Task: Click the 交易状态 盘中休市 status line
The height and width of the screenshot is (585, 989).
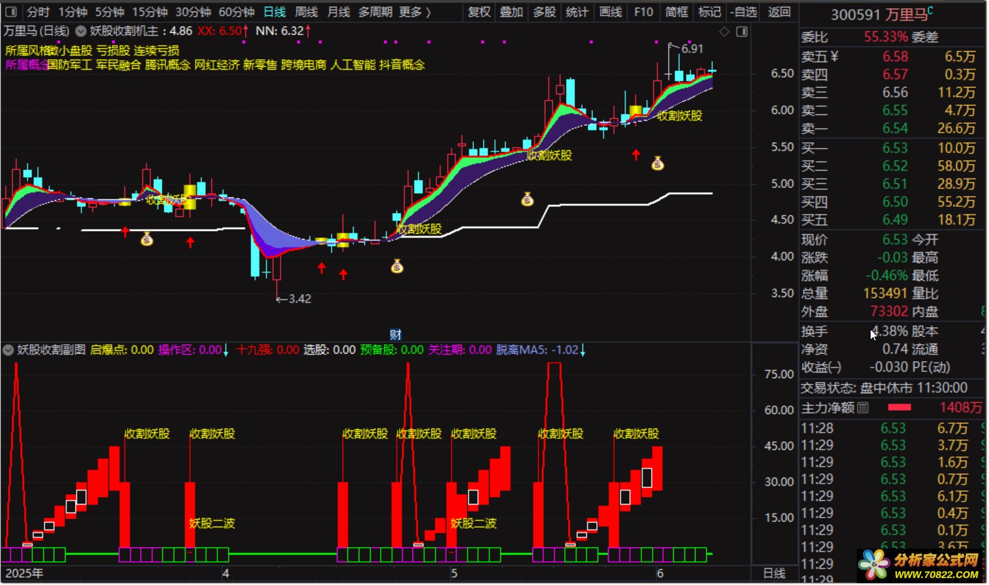Action: pos(884,387)
